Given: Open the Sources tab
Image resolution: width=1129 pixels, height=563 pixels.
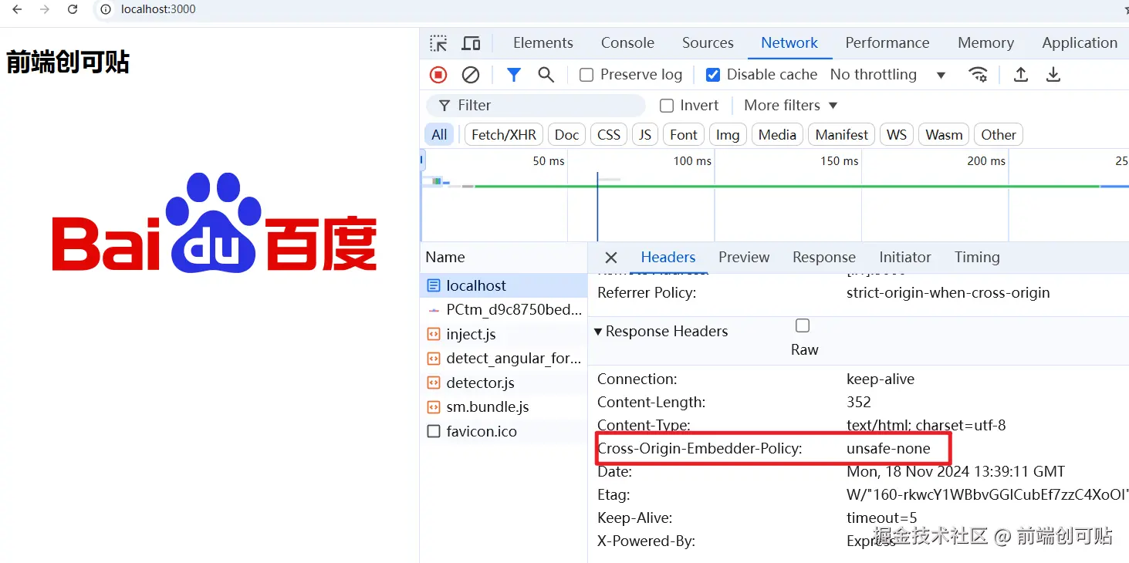Looking at the screenshot, I should coord(708,43).
